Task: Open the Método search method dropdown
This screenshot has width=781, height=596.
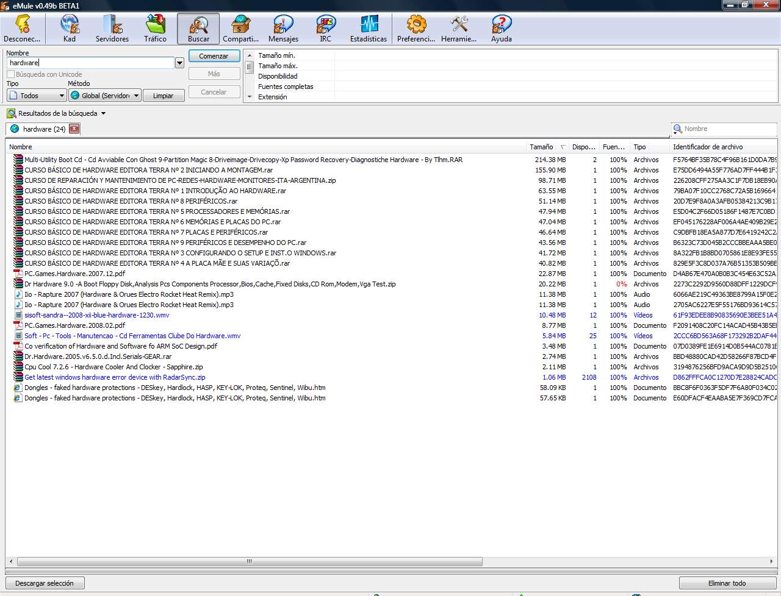Action: click(104, 96)
